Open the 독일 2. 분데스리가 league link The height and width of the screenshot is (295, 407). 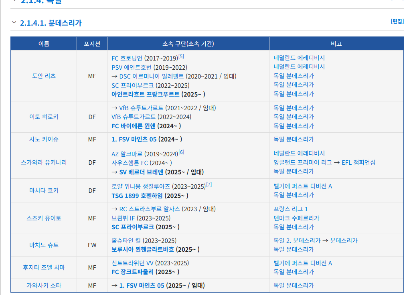(297, 241)
